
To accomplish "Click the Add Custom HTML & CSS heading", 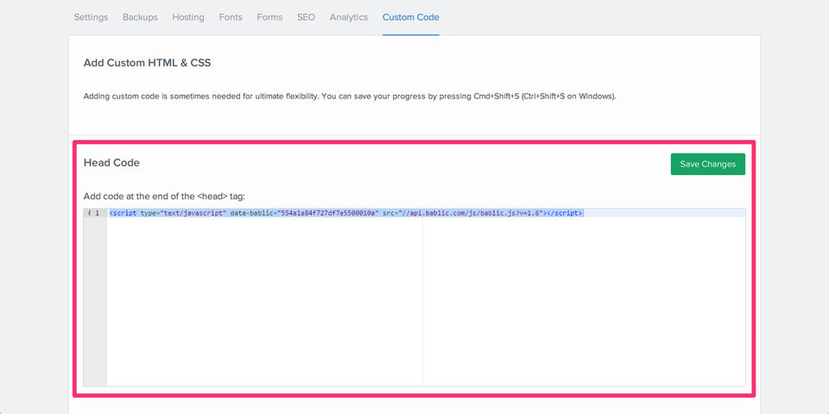I will coord(147,63).
